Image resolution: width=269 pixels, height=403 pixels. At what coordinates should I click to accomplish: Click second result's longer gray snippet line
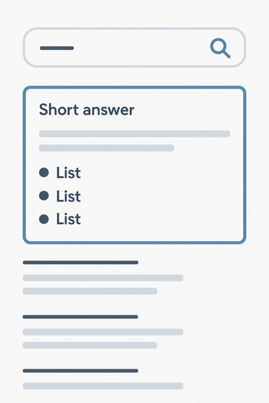coord(103,332)
